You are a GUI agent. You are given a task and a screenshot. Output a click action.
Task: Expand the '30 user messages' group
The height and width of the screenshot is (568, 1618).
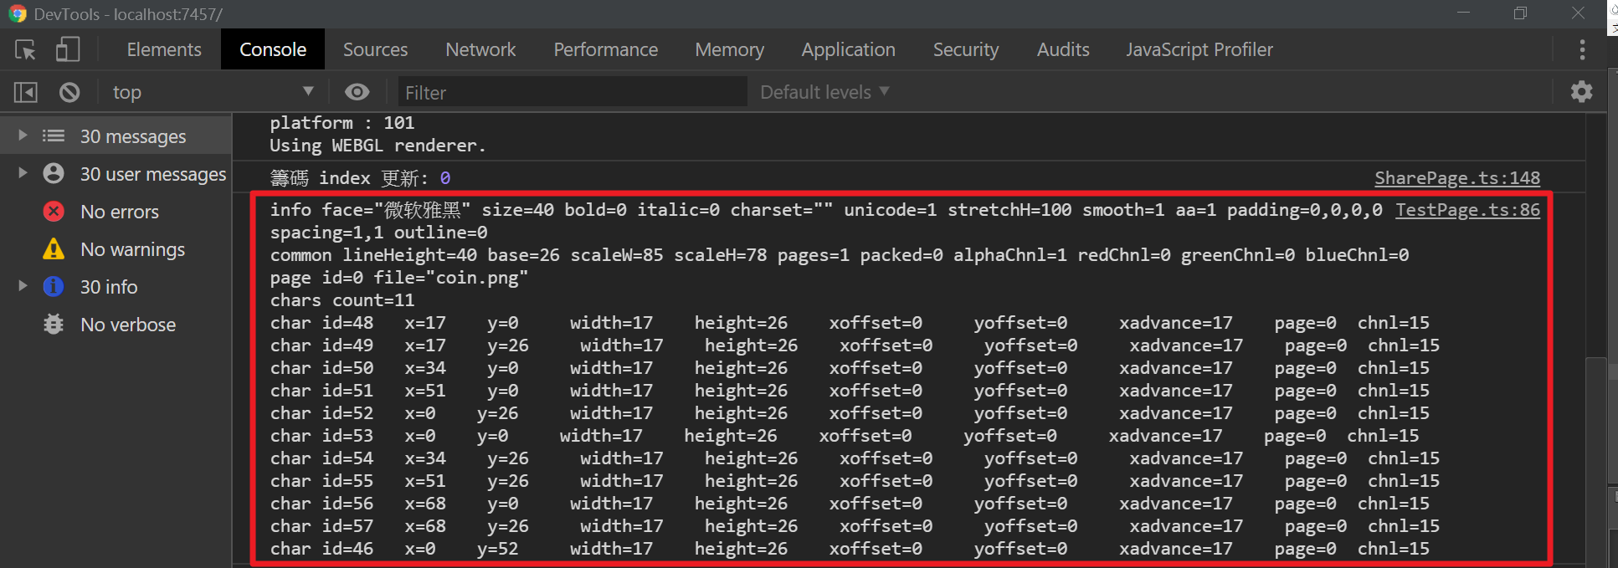coord(23,173)
